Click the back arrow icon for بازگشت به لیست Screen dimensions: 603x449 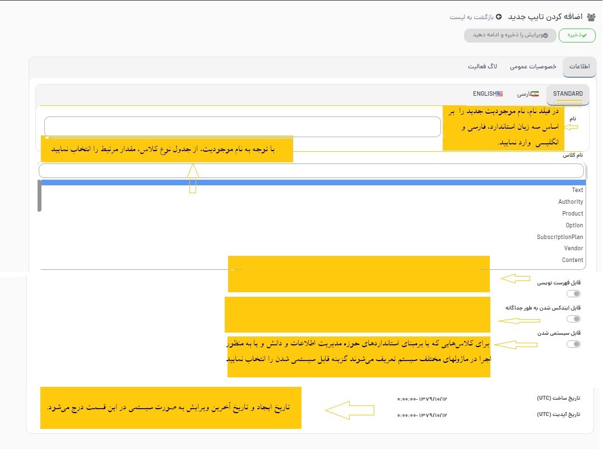coord(498,17)
